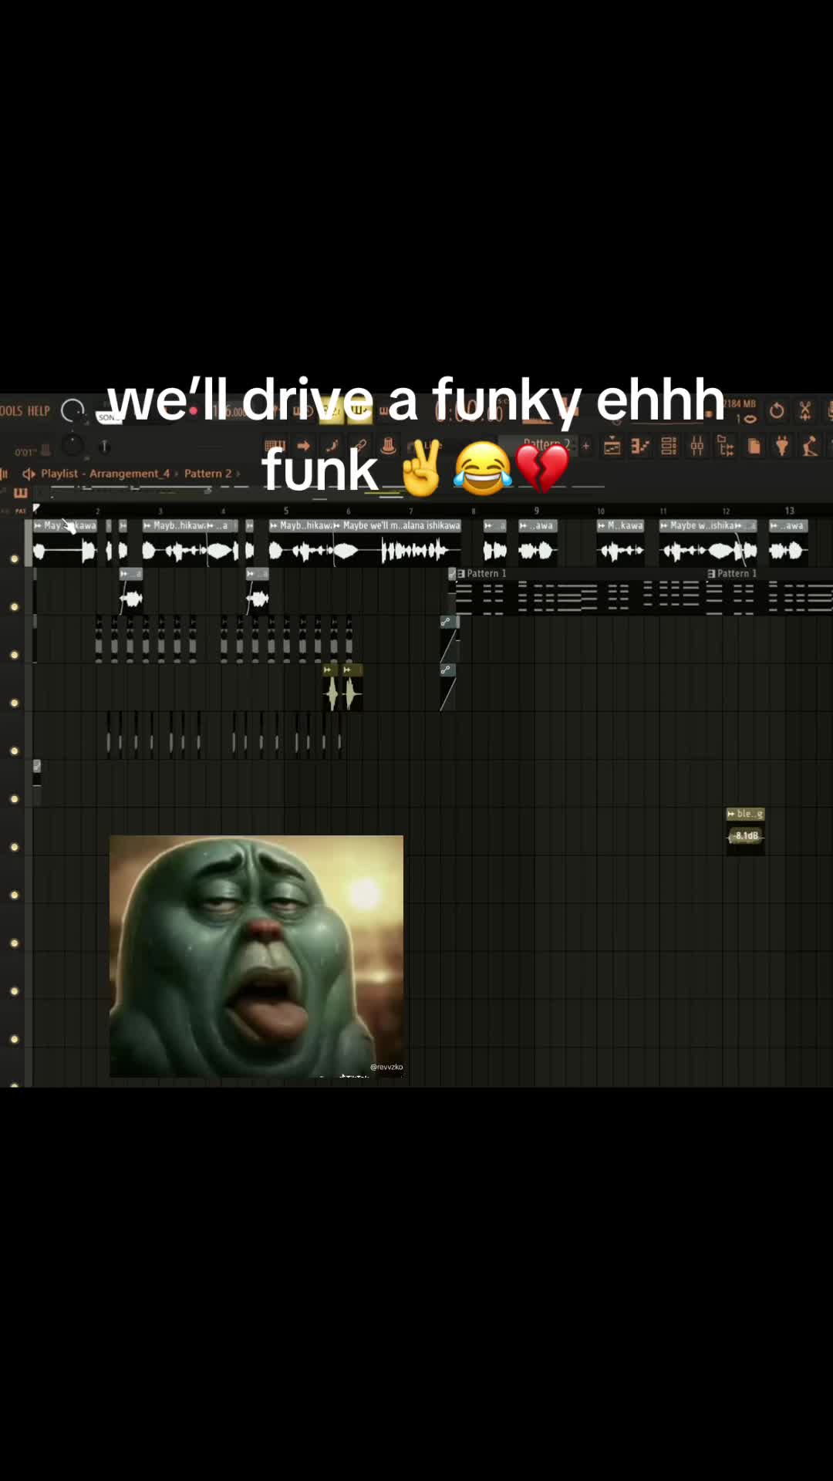Mute playlist track 2 containing Pattern 1
Viewport: 833px width, 1481px height.
pyautogui.click(x=14, y=607)
